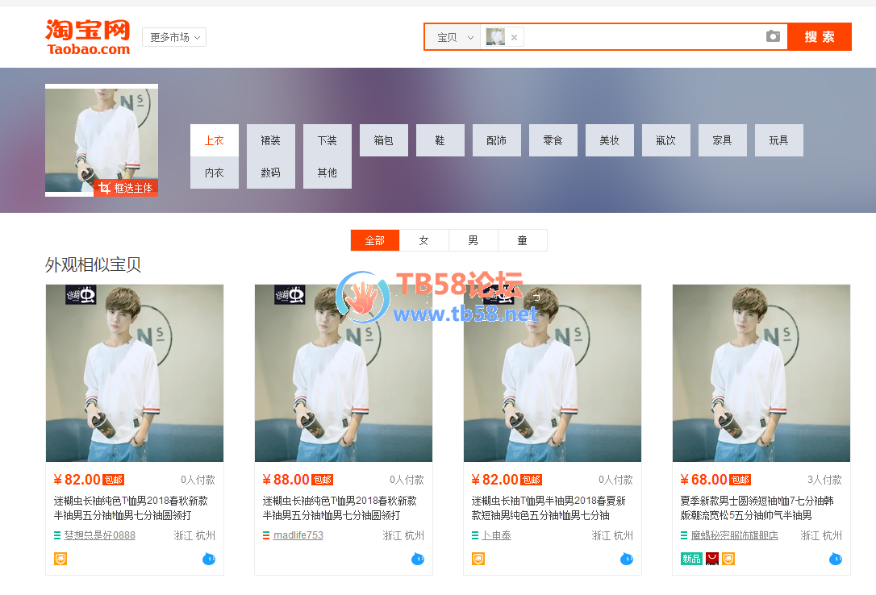
Task: Expand the 更多市场 dropdown
Action: (174, 37)
